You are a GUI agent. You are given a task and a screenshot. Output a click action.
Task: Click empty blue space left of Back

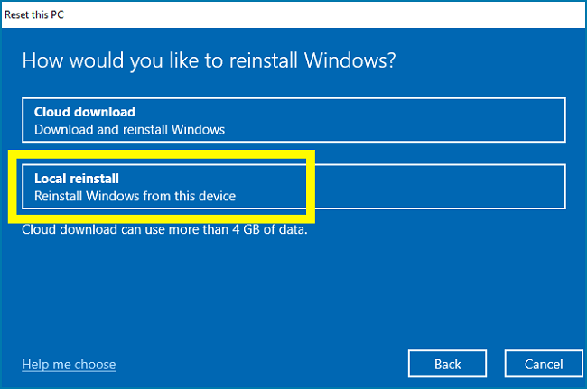[x=271, y=364]
